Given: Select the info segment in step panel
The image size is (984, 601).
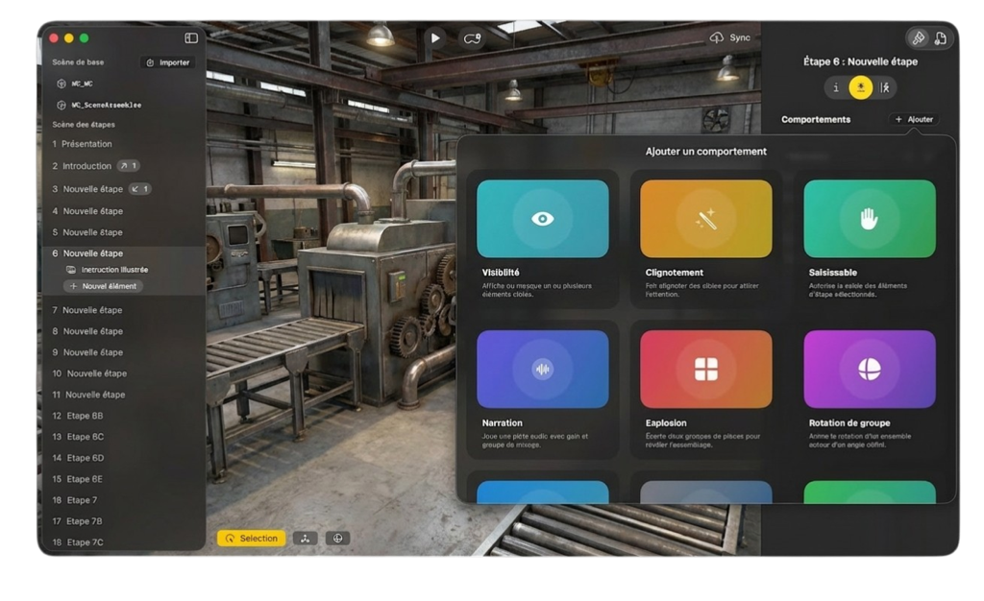Looking at the screenshot, I should pos(836,87).
